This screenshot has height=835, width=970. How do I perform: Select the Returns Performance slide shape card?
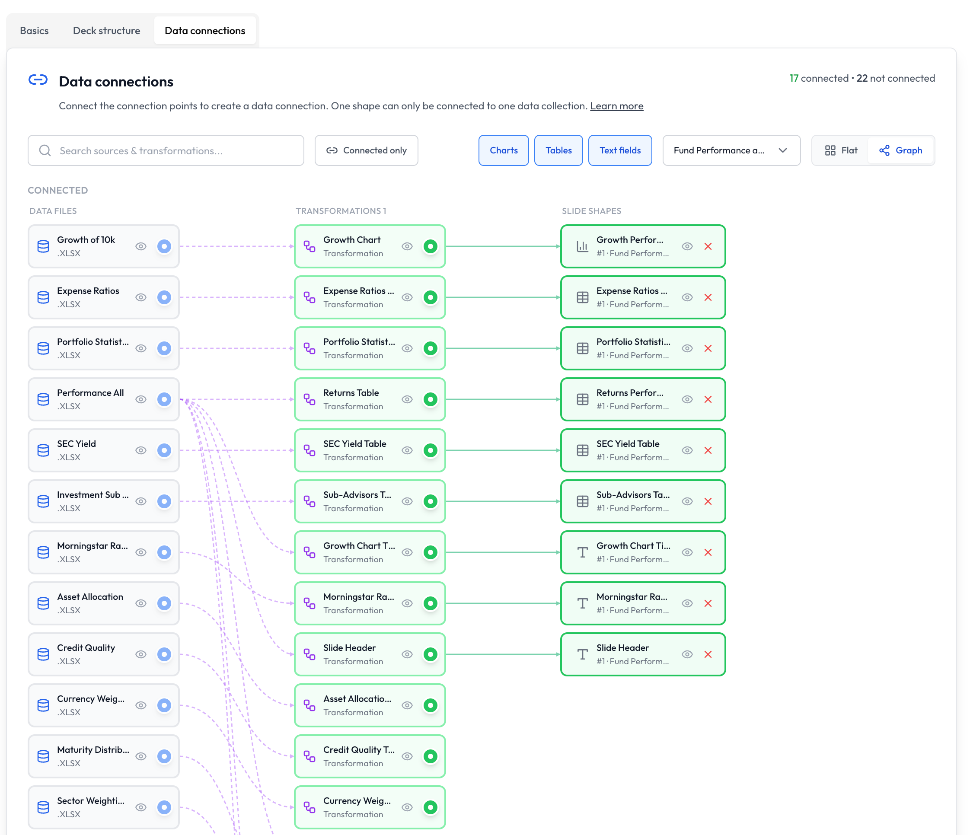pos(643,399)
